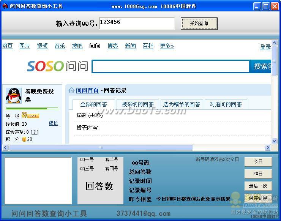Viewport: 281px width, 221px height.
Task: Click the vertical scrollbar thumb
Action: 274,61
